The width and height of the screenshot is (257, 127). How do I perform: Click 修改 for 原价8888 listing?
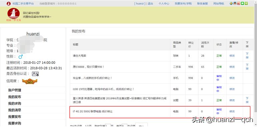click(x=232, y=67)
